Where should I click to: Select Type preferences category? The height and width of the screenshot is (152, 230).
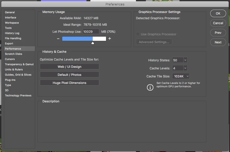20,85
